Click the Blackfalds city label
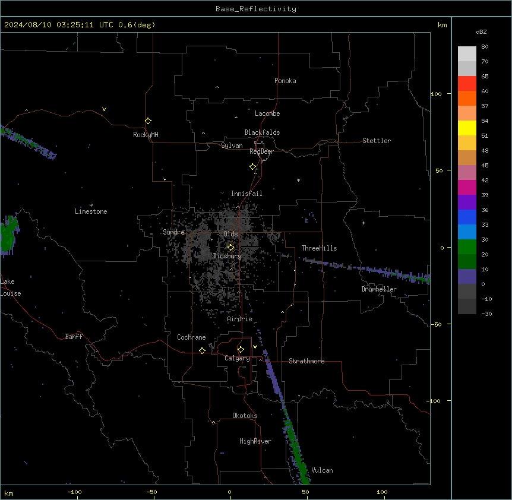 [262, 132]
